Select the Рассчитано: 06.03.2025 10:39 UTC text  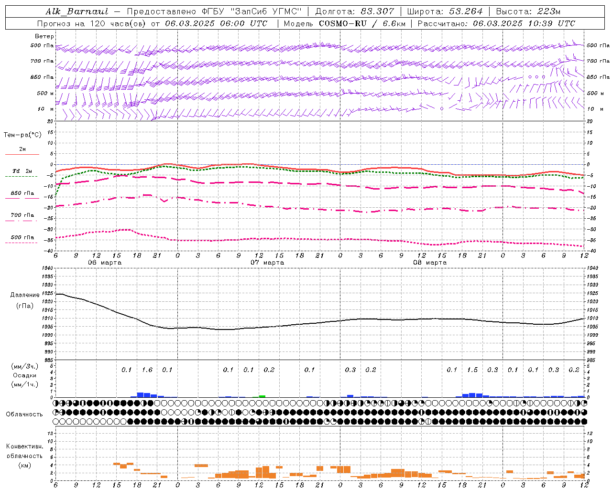pyautogui.click(x=497, y=23)
